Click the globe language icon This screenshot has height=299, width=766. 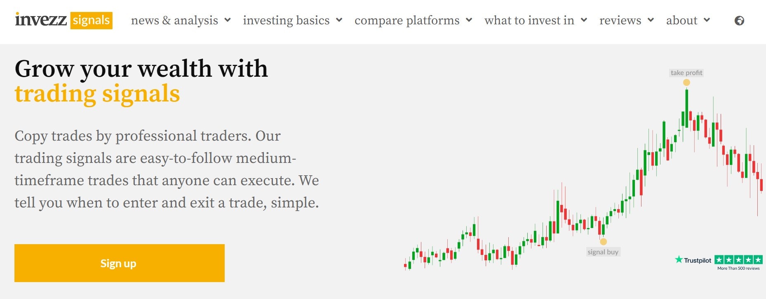click(739, 21)
